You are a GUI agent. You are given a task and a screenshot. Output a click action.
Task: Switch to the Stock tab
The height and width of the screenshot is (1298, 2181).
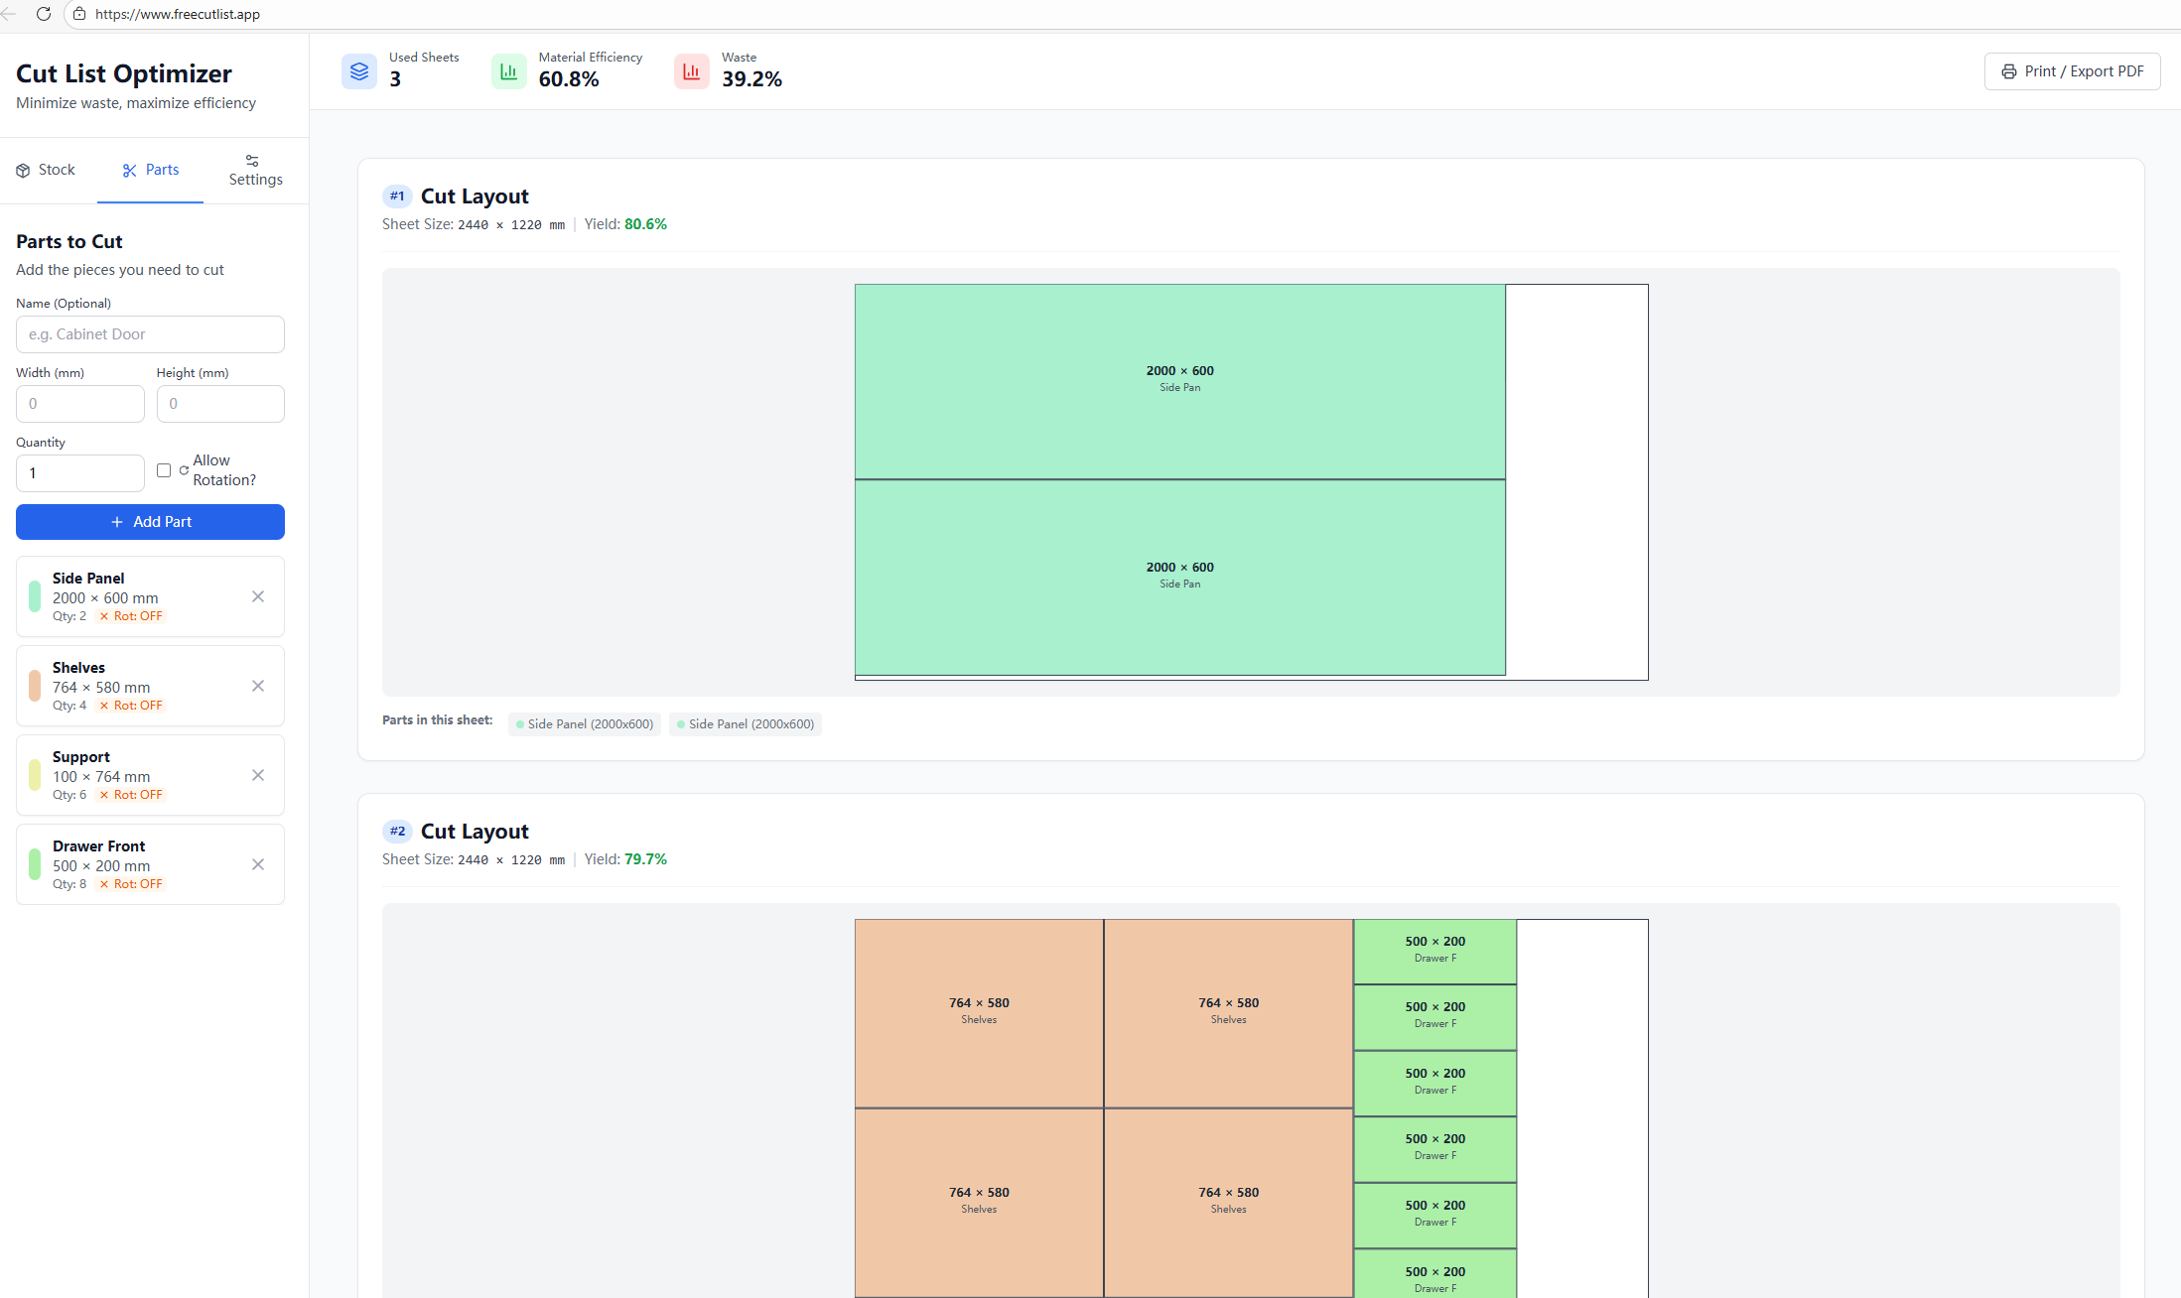pyautogui.click(x=46, y=170)
